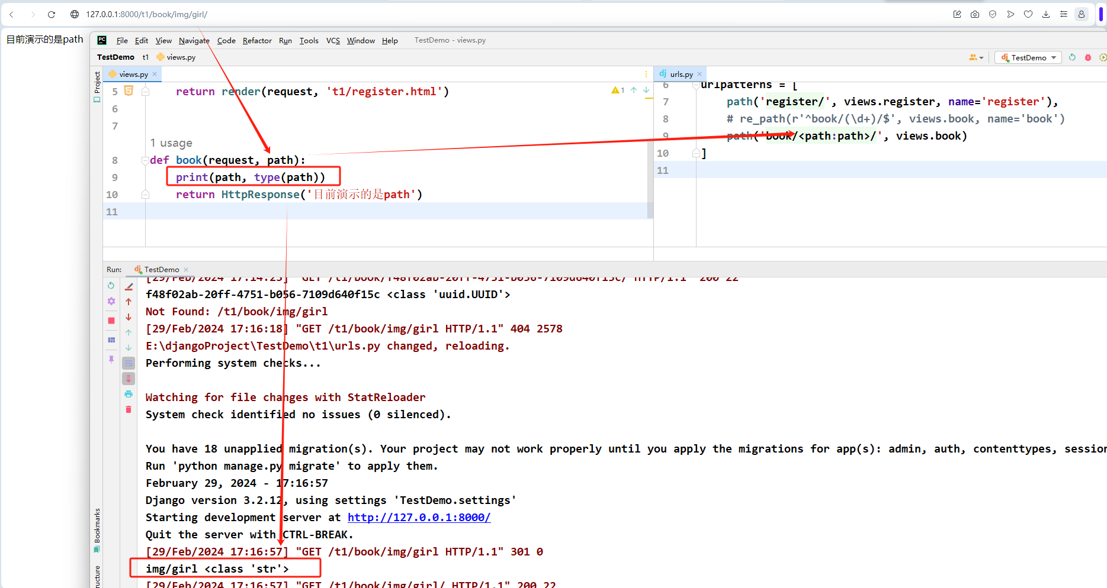Collapse book function fold marker on line 8
The height and width of the screenshot is (588, 1107).
click(145, 160)
